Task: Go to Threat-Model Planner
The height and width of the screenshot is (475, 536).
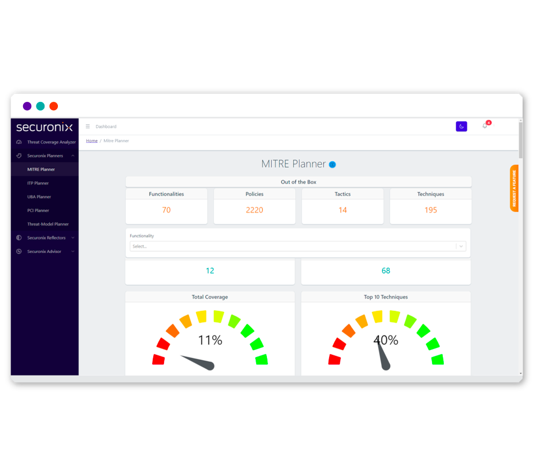Action: coord(48,224)
